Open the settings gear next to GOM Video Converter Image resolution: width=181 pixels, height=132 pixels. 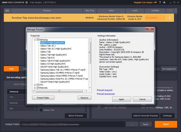click(27, 2)
